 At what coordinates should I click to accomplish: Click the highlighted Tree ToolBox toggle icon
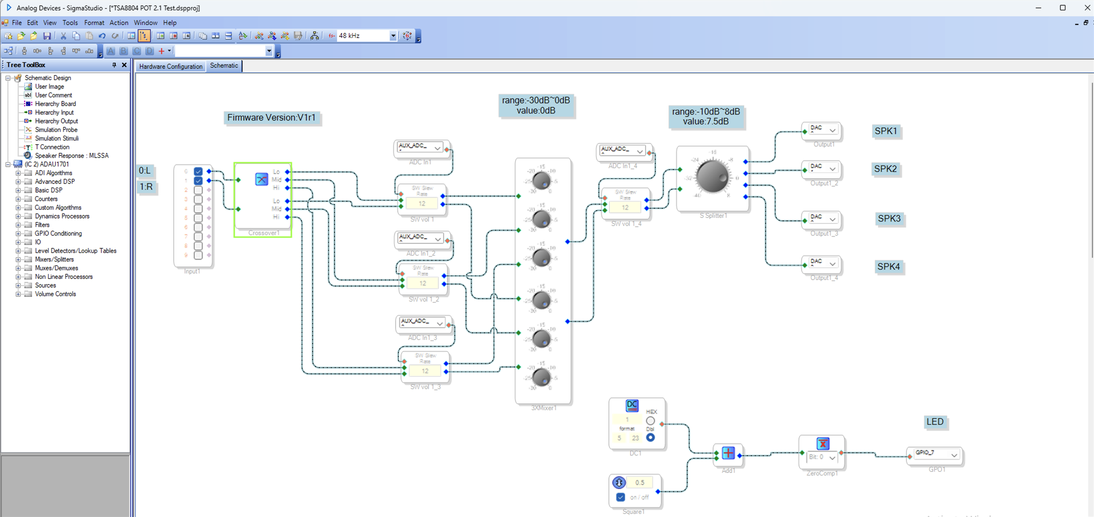tap(144, 36)
